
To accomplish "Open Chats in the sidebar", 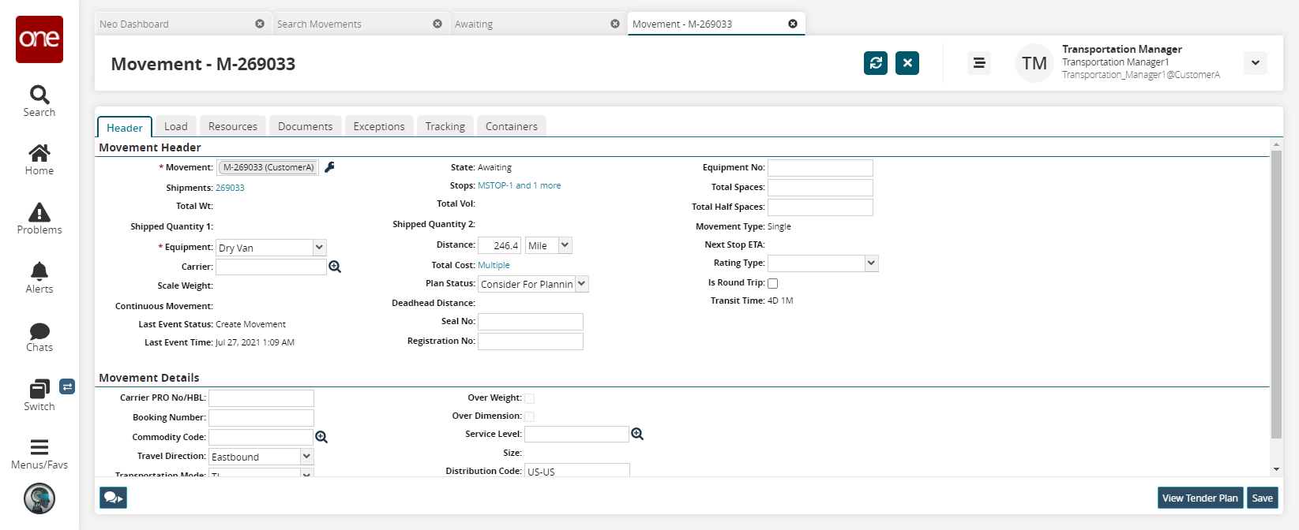I will click(x=39, y=337).
